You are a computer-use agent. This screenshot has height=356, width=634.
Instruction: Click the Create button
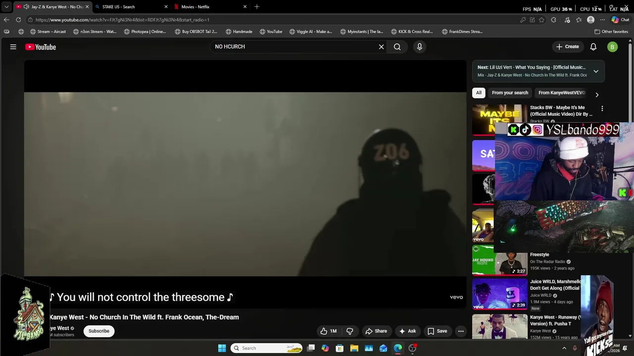[x=568, y=47]
